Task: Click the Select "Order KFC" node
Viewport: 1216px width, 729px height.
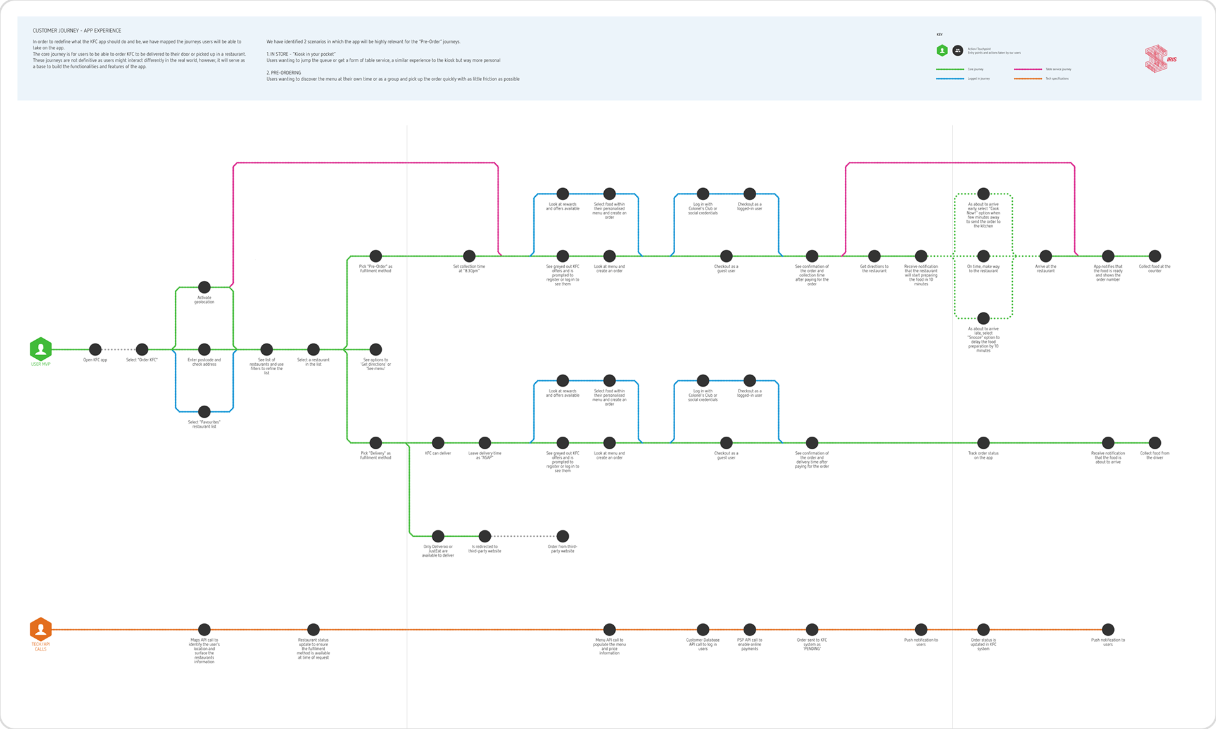Action: click(142, 349)
